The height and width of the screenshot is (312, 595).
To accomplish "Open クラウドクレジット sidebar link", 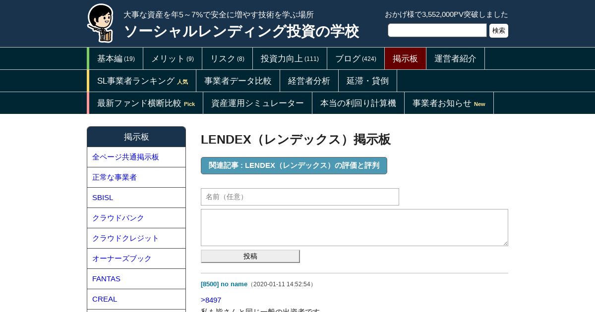I will 136,238.
